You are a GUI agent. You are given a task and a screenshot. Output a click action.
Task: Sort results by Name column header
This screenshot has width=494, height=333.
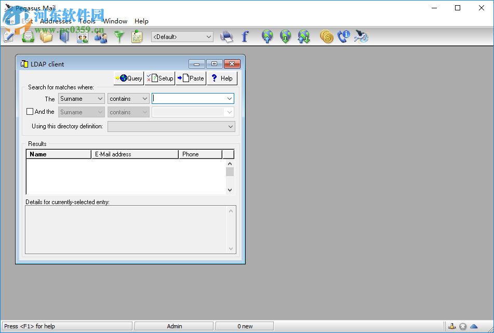click(59, 154)
